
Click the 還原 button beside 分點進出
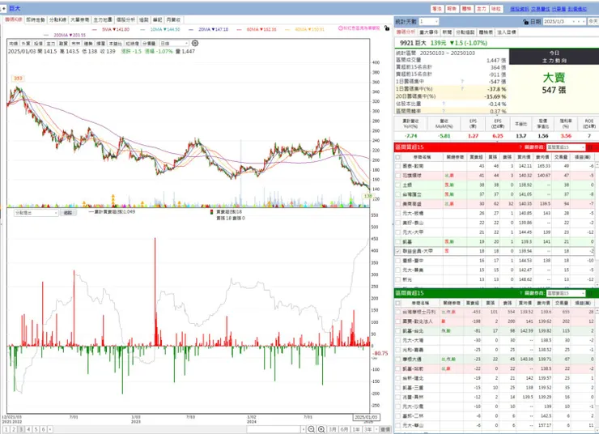(x=68, y=213)
